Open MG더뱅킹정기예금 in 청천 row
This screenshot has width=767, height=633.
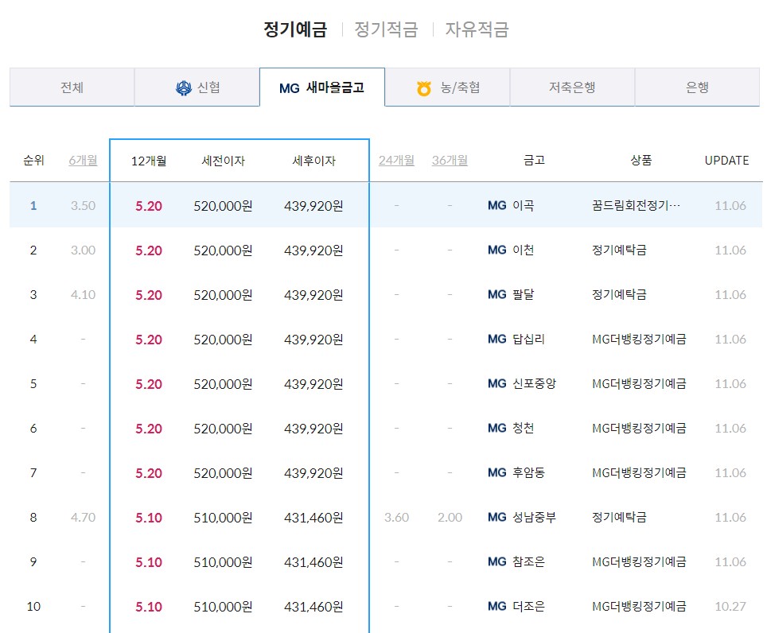pyautogui.click(x=639, y=428)
